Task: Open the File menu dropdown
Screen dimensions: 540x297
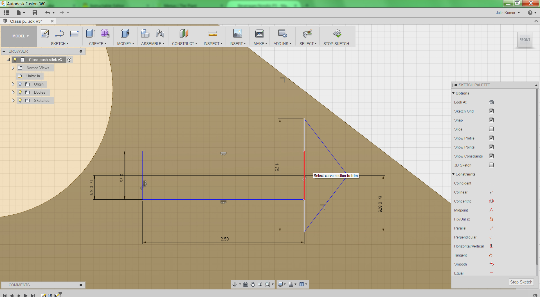Action: point(21,13)
